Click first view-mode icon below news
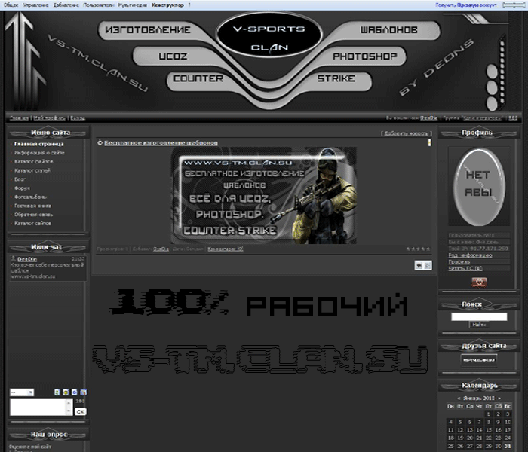This screenshot has height=452, width=528. coord(419,265)
